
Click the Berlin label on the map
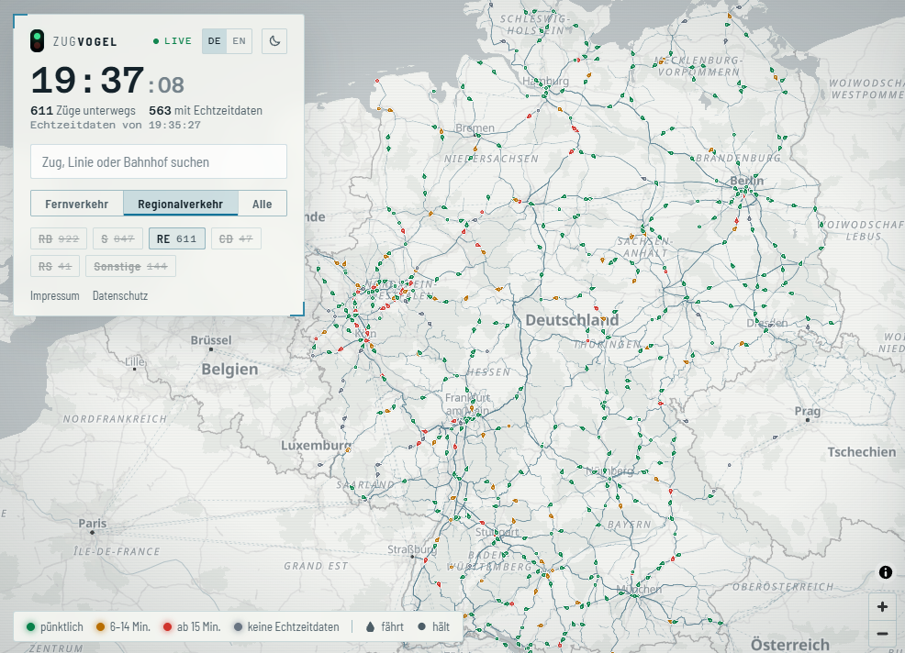(x=747, y=181)
